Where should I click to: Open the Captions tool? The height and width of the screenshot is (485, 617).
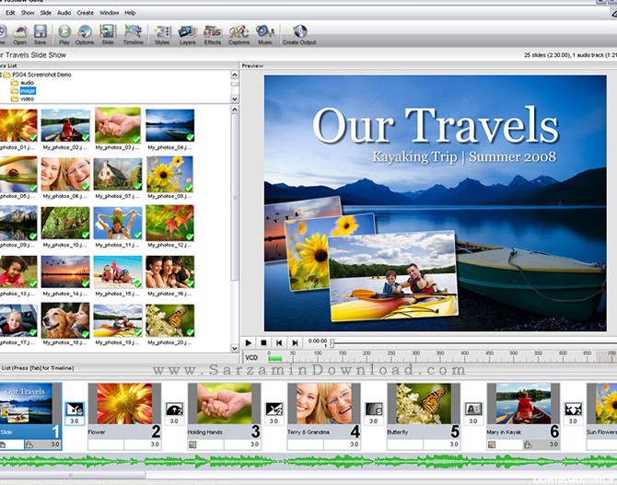click(239, 34)
